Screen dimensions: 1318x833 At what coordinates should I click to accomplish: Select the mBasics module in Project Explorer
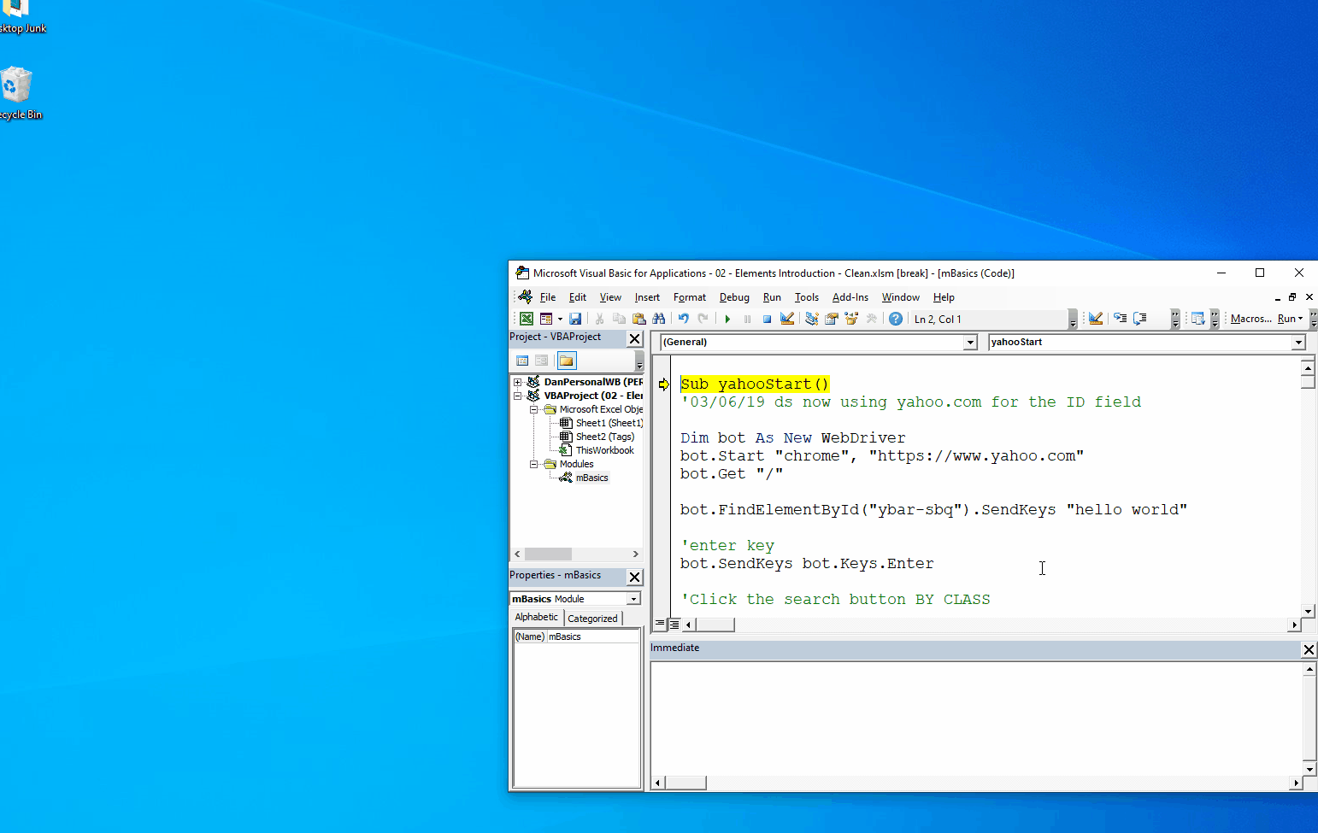[590, 478]
